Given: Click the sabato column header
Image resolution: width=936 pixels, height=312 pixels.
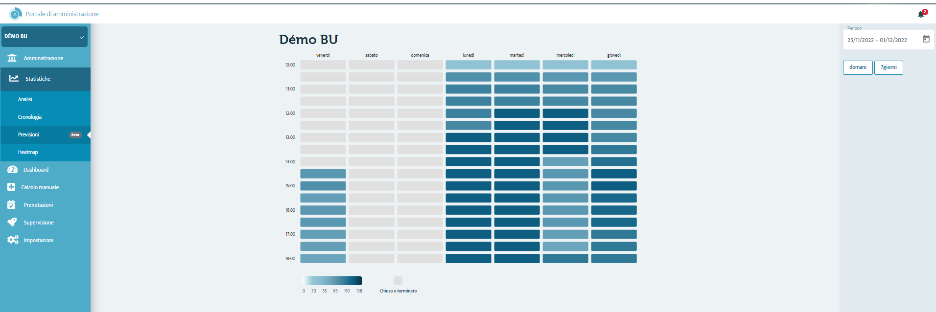Looking at the screenshot, I should [372, 55].
